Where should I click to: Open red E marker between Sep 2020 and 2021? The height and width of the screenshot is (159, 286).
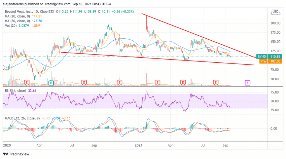pos(120,83)
